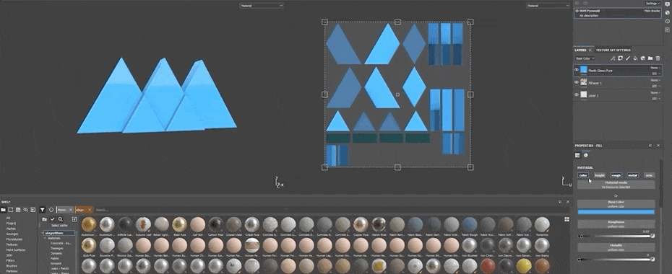672x274 pixels.
Task: Toggle the rough material channel
Action: 616,175
